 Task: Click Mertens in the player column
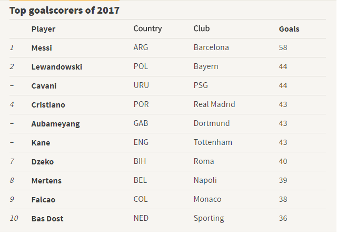point(46,181)
